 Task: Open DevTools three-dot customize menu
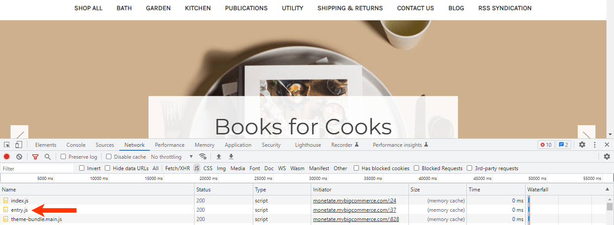pyautogui.click(x=595, y=145)
